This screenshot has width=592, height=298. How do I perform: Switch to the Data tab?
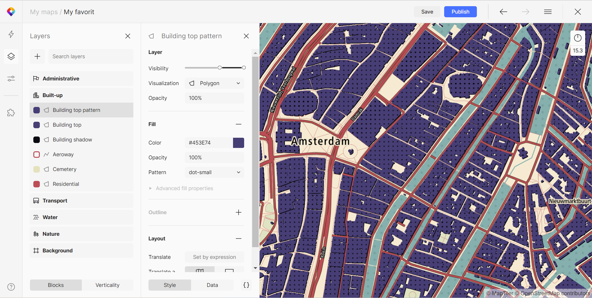click(212, 285)
